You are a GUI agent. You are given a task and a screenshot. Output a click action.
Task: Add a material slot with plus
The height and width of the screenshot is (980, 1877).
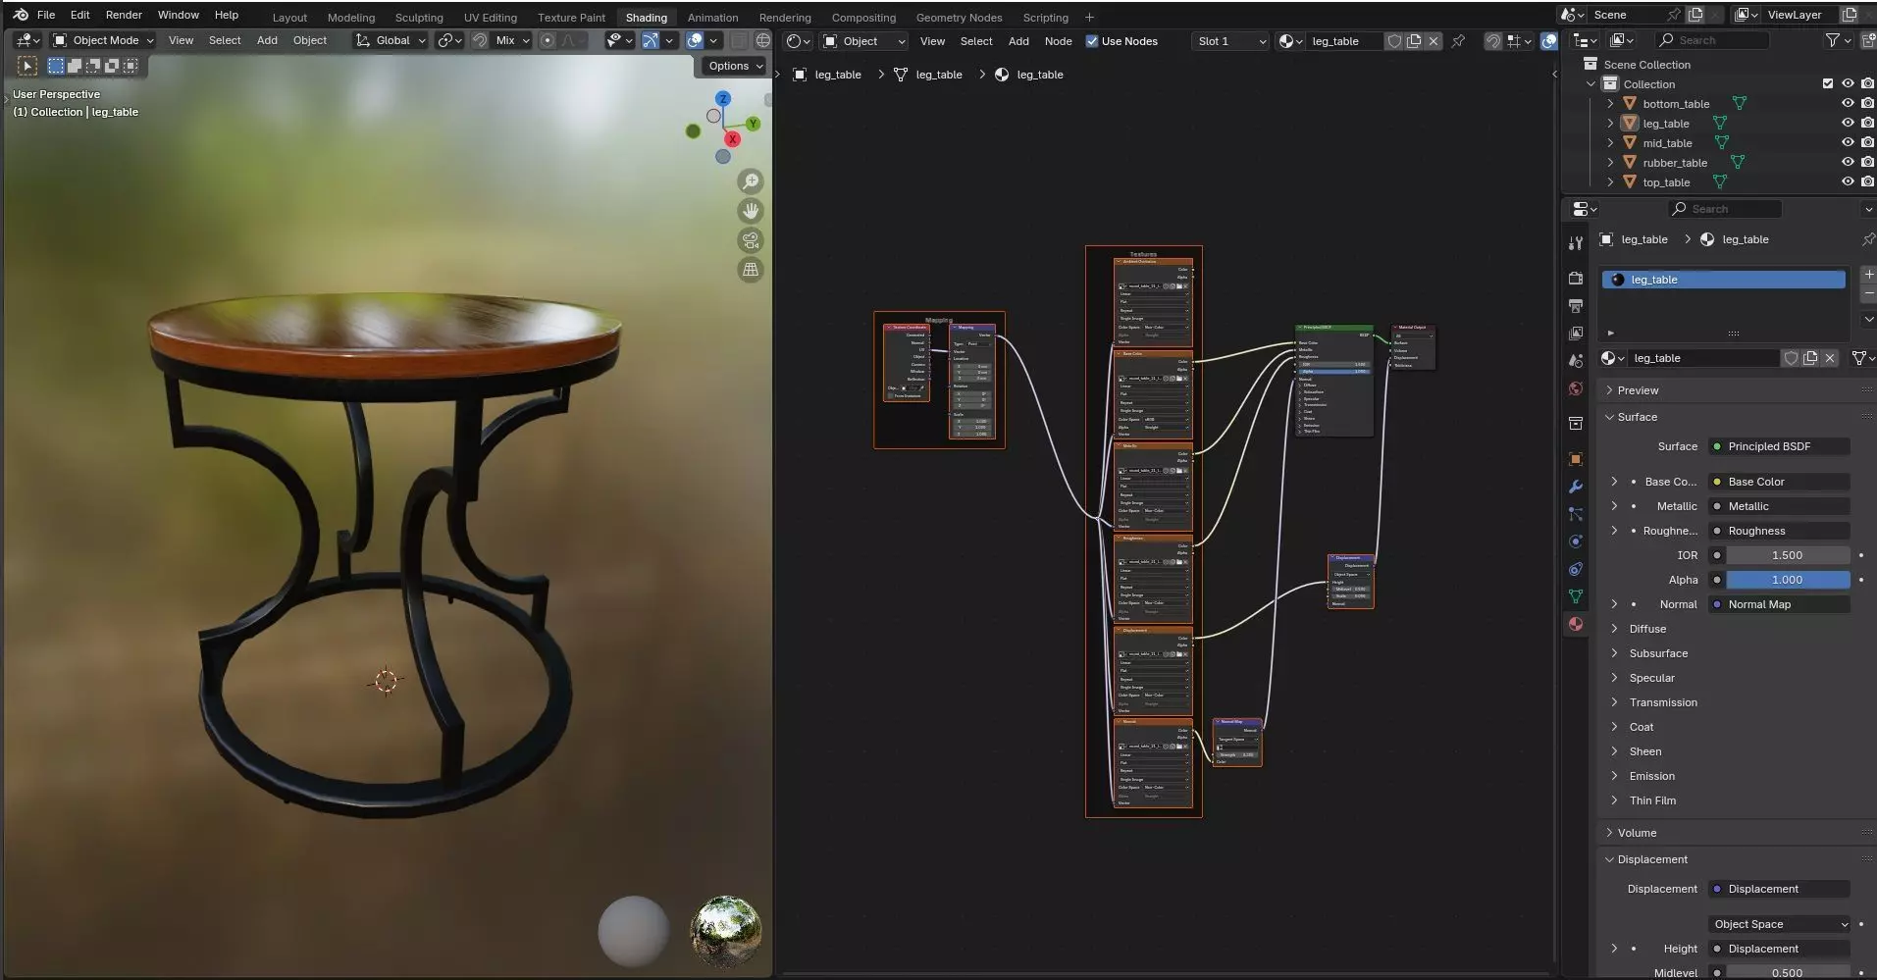[1868, 275]
